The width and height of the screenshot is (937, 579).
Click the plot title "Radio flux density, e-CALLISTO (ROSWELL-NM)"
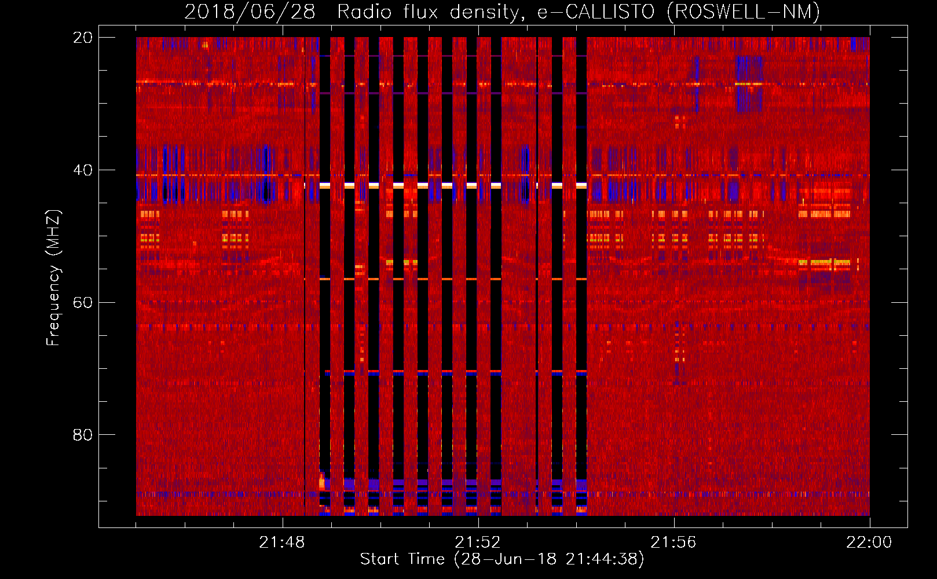(579, 12)
